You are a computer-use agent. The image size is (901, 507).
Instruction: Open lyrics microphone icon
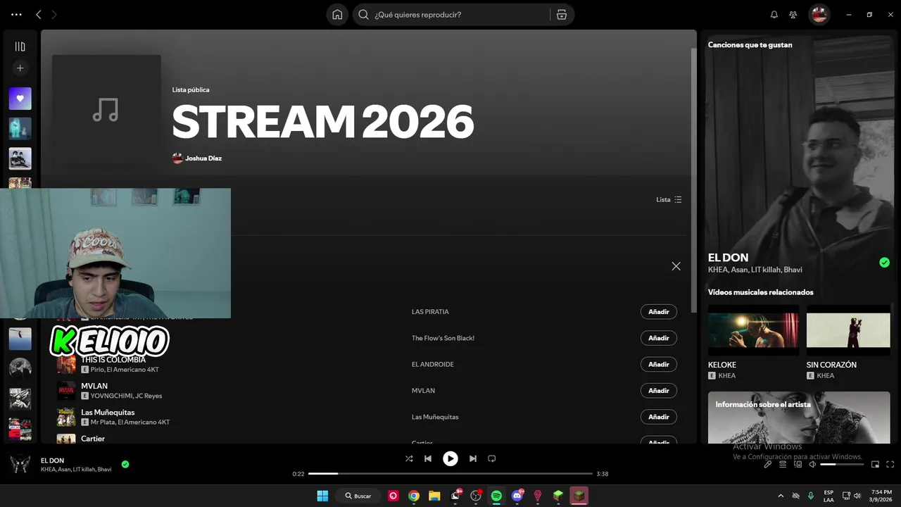click(x=768, y=465)
